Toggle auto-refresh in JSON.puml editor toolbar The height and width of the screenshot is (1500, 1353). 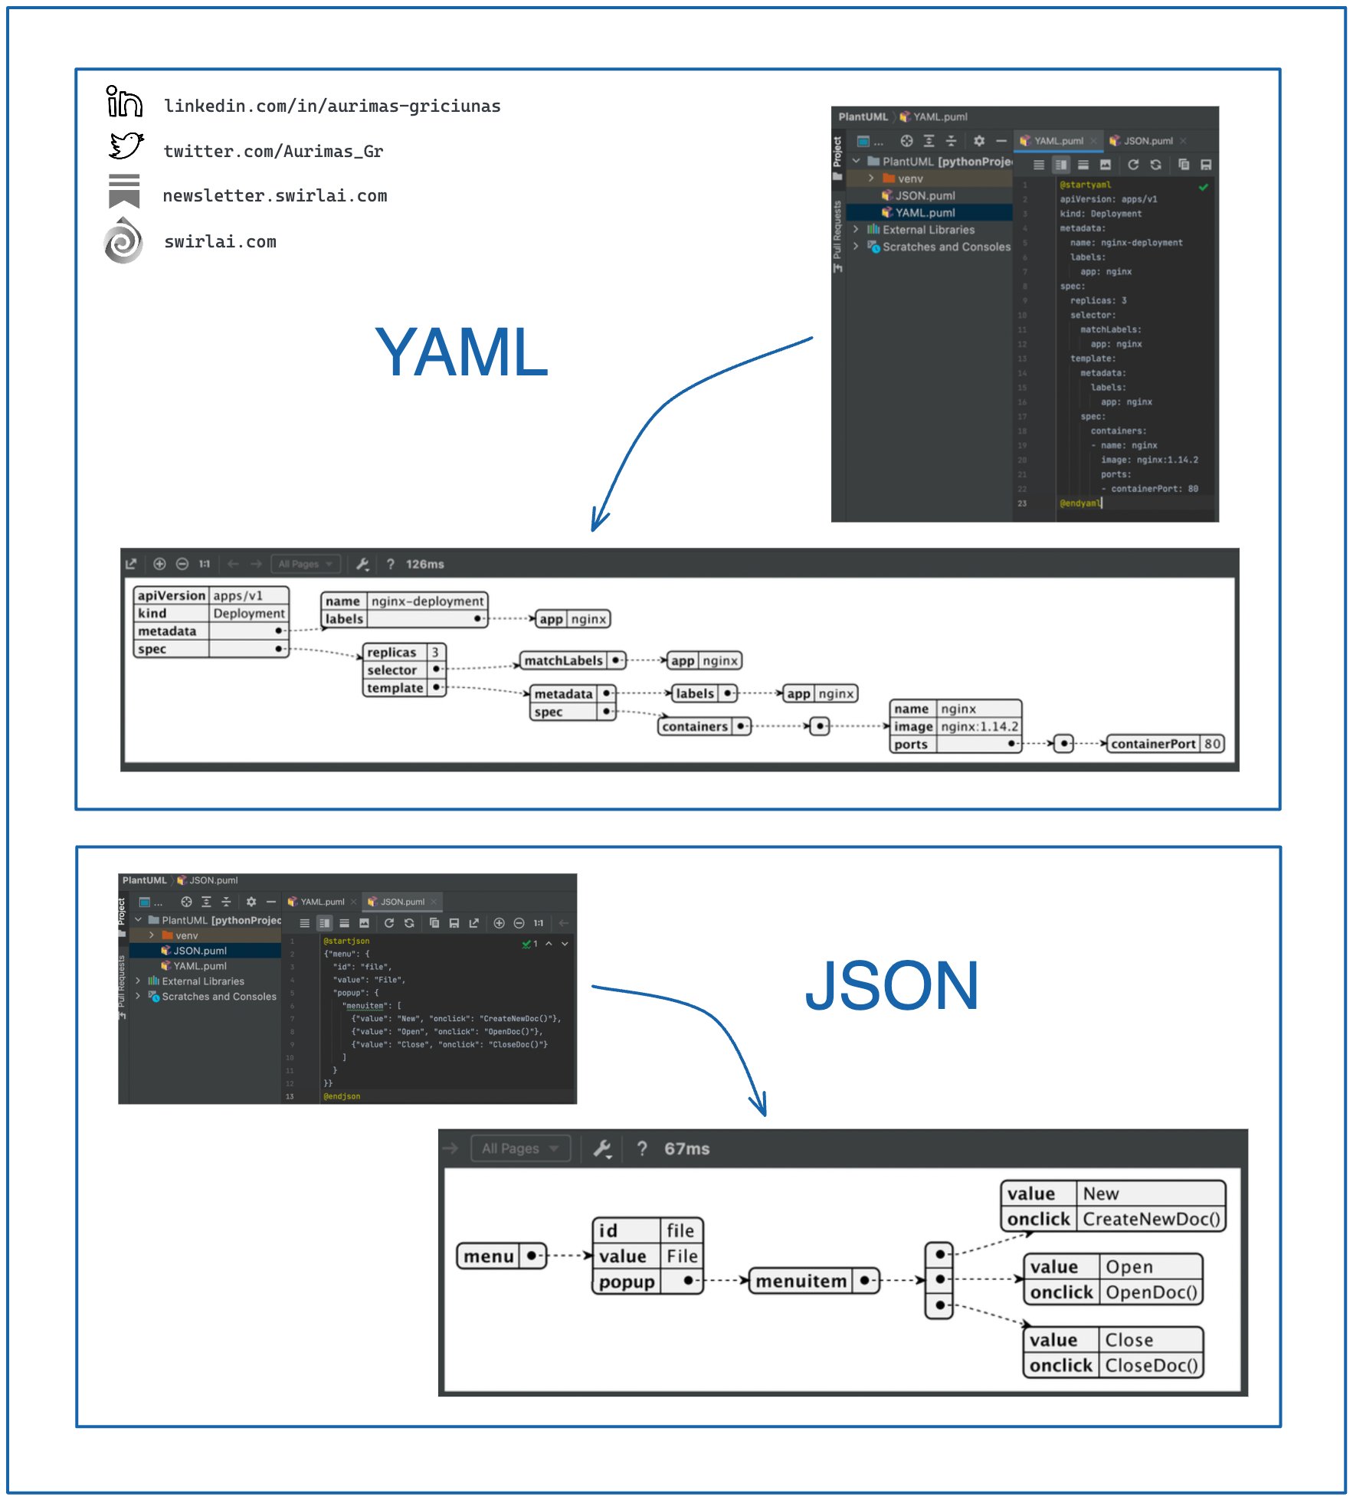[x=409, y=923]
